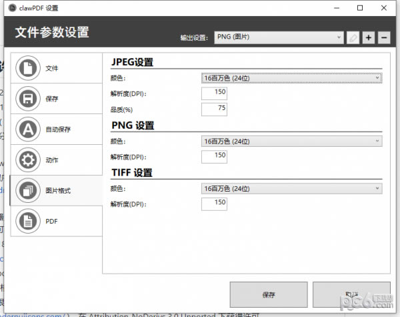This screenshot has height=317, width=400.
Task: Click the 文件 document icon in sidebar
Action: point(28,68)
